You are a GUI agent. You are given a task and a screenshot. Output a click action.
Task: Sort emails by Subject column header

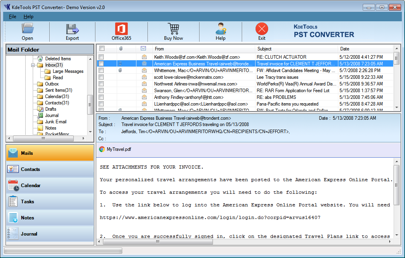296,48
